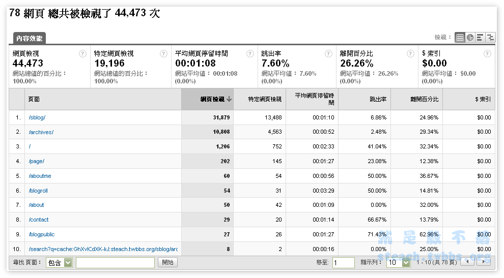Sort table by 跳出率 column header

coord(378,99)
